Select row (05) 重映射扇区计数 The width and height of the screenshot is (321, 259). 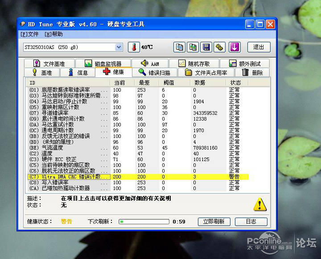click(138, 107)
